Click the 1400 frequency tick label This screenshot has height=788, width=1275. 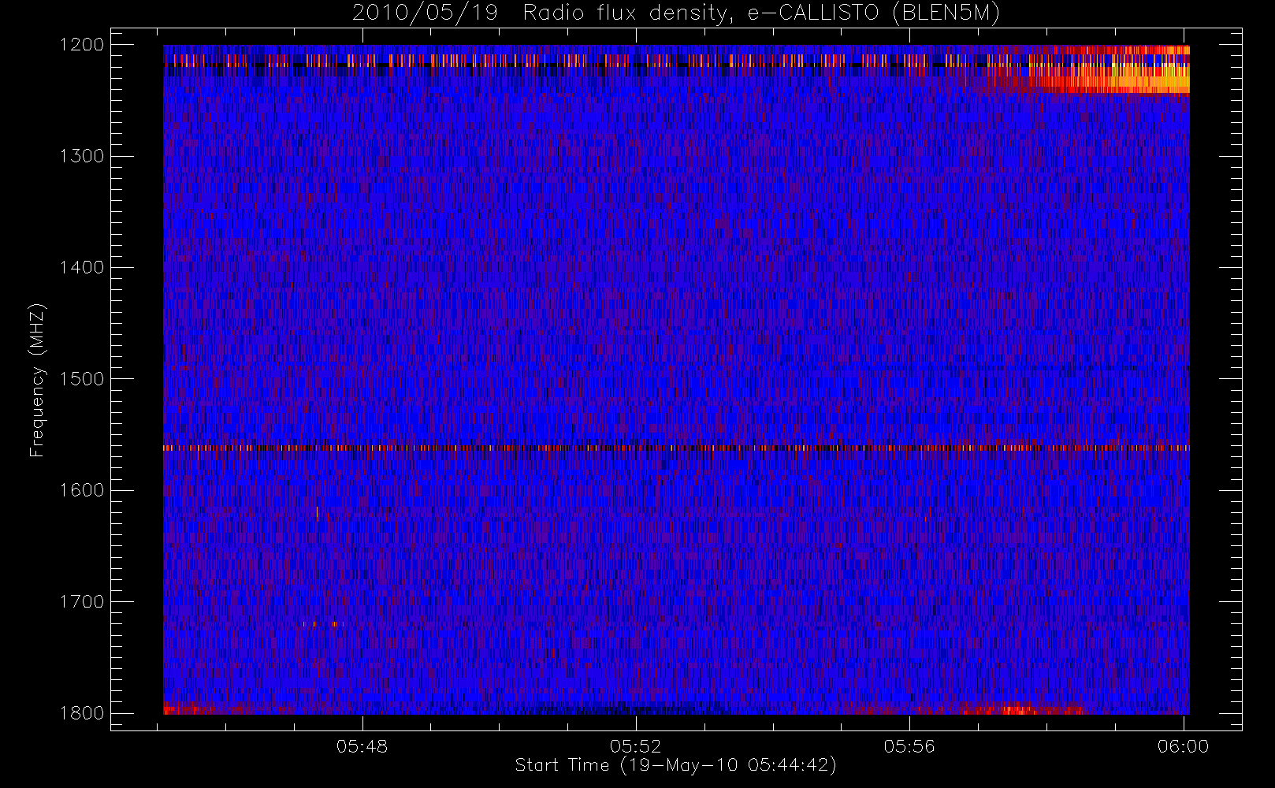(x=82, y=268)
